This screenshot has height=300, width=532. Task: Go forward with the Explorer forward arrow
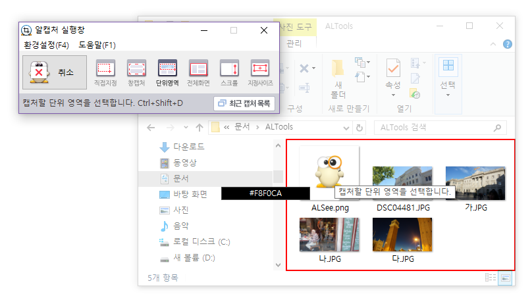pyautogui.click(x=171, y=128)
